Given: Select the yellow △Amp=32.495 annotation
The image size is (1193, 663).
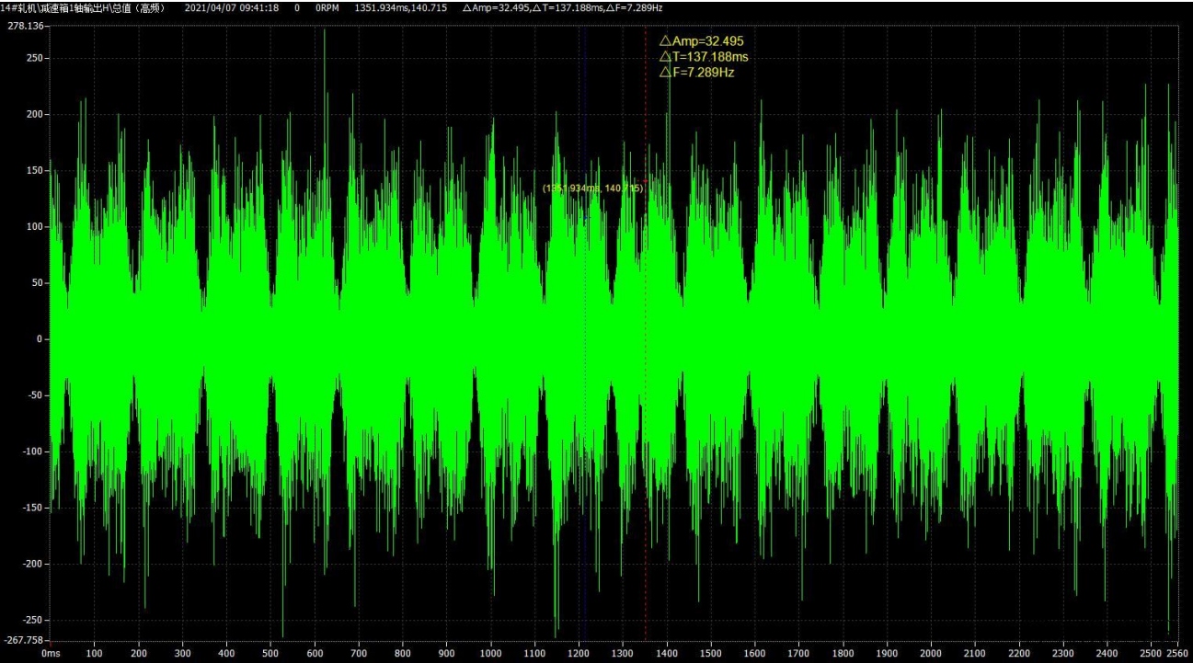Looking at the screenshot, I should (701, 41).
